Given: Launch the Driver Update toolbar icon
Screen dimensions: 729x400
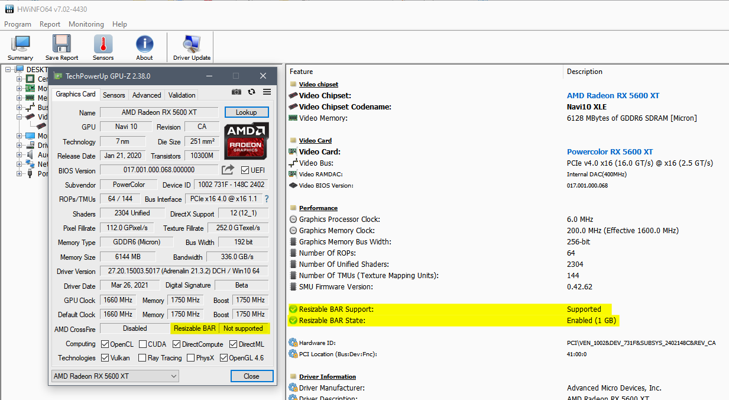Looking at the screenshot, I should pos(192,44).
